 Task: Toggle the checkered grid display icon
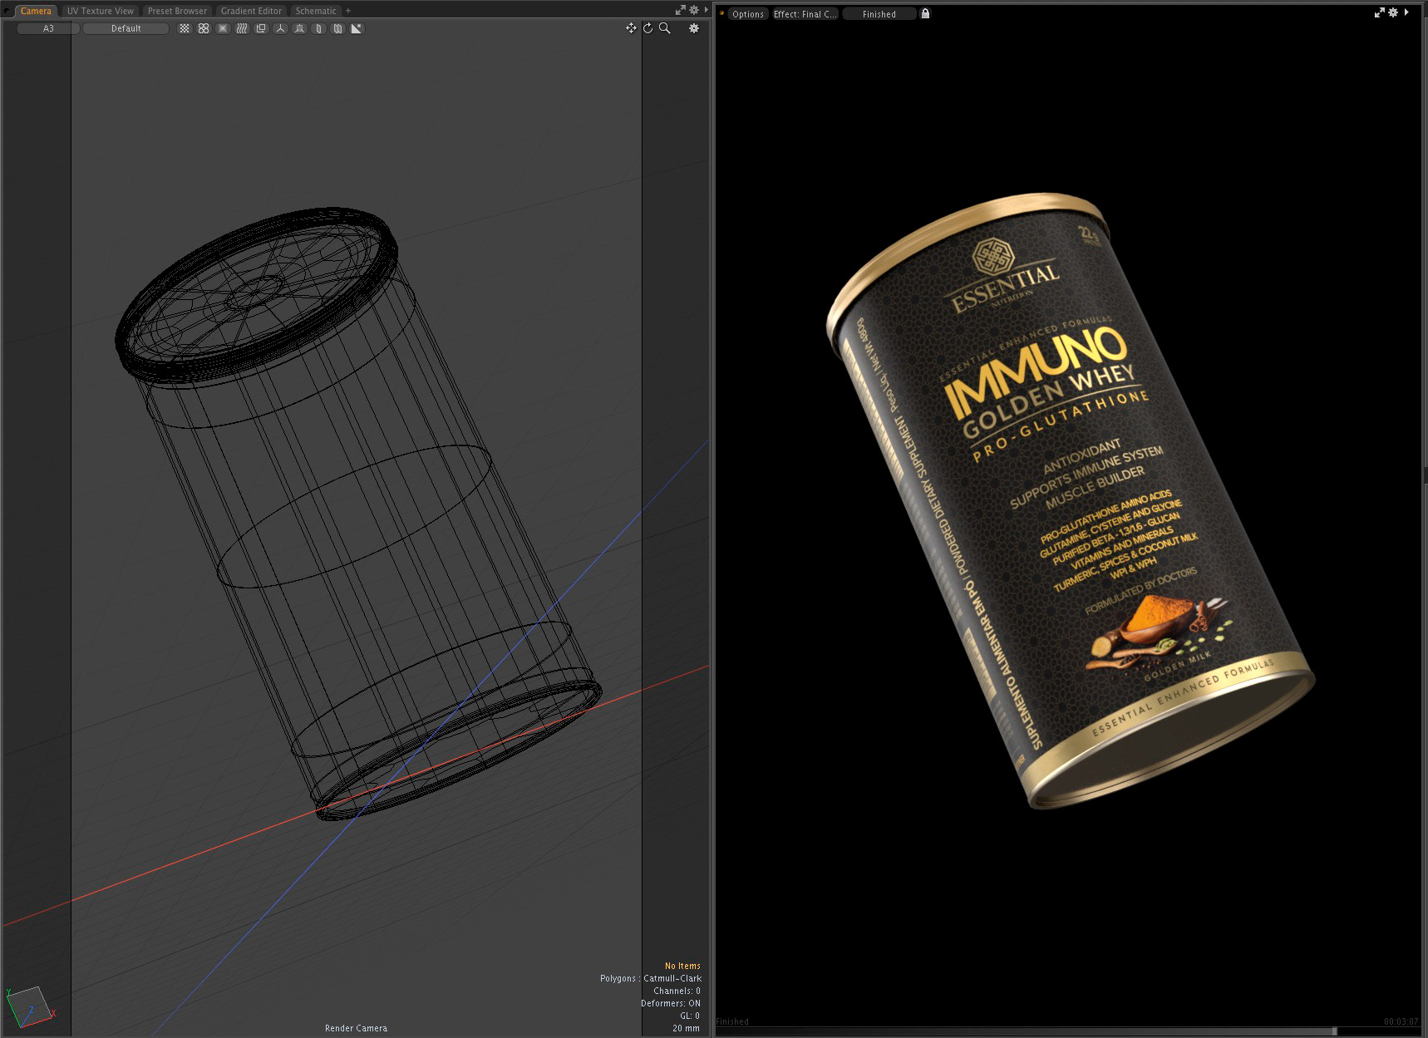pyautogui.click(x=185, y=28)
